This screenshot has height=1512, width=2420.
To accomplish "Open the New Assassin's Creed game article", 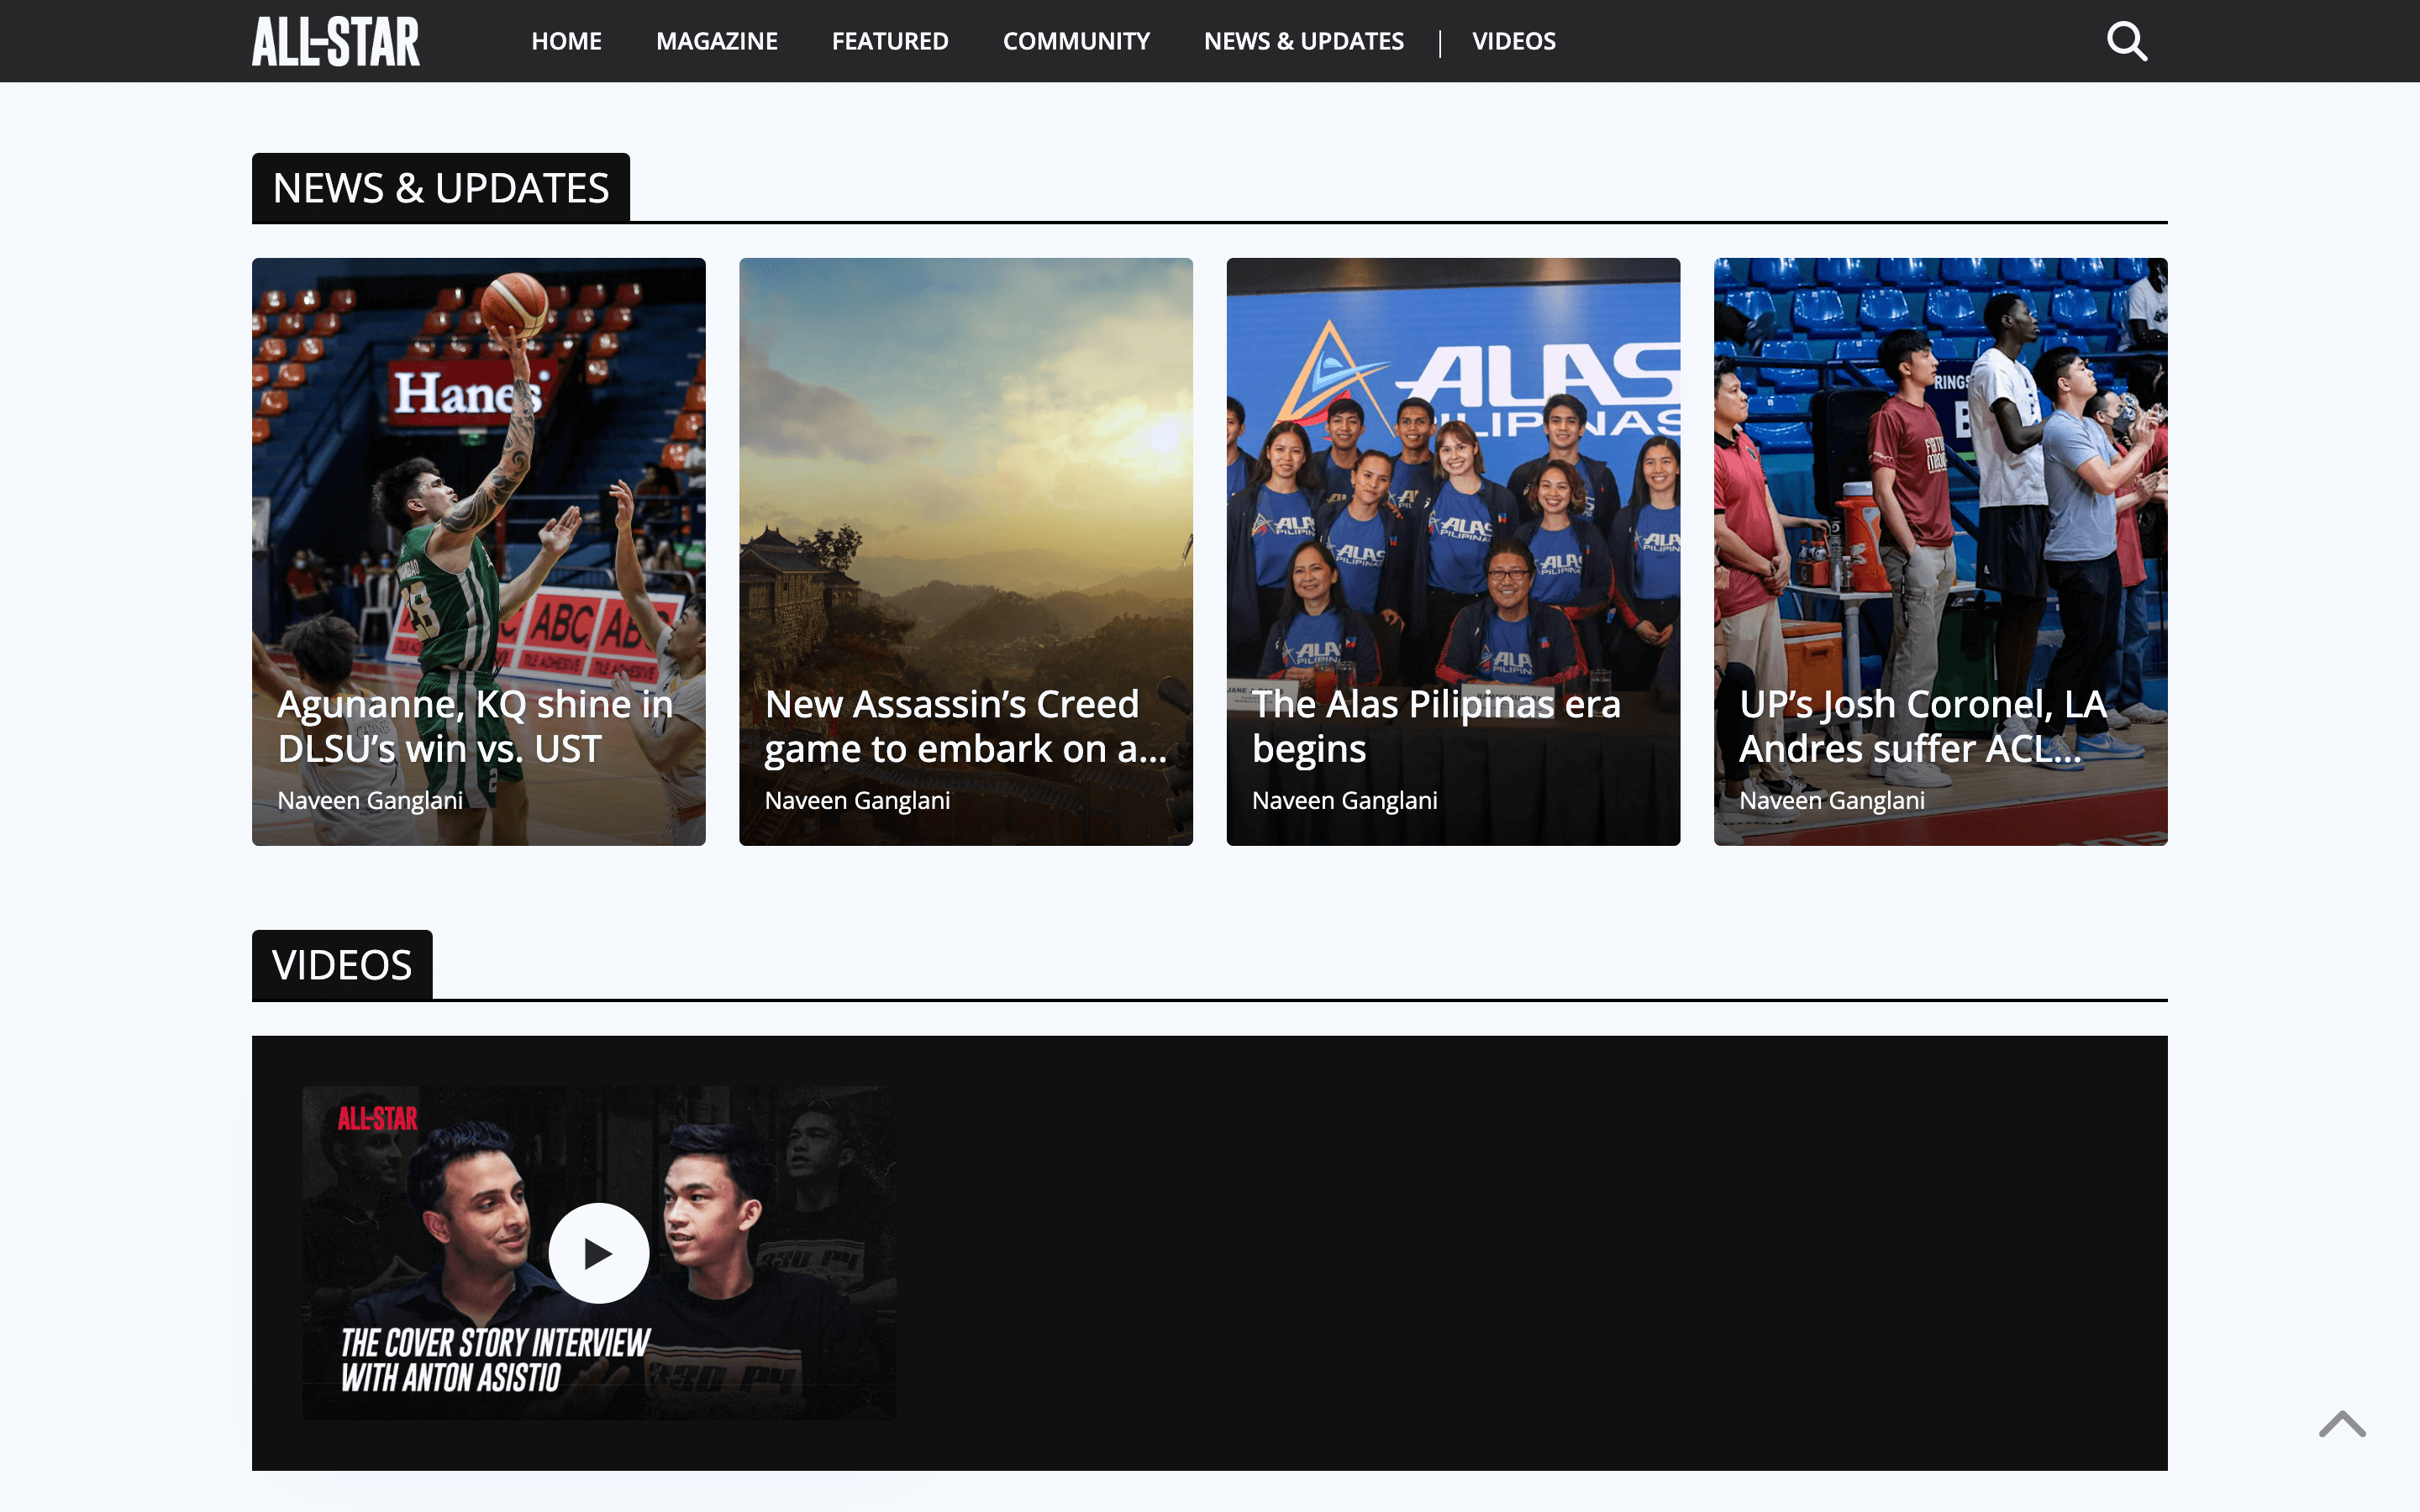I will (x=965, y=726).
